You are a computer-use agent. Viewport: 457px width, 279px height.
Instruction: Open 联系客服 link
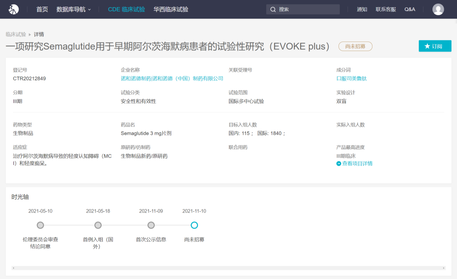pos(385,9)
